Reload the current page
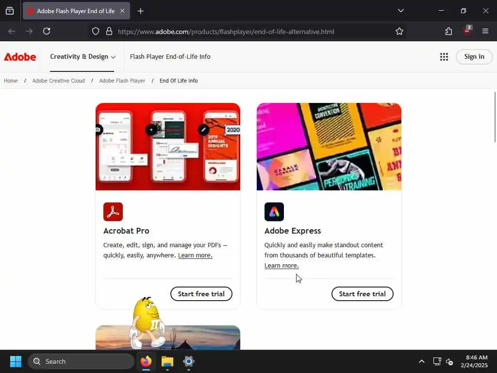This screenshot has height=373, width=497. (x=47, y=31)
